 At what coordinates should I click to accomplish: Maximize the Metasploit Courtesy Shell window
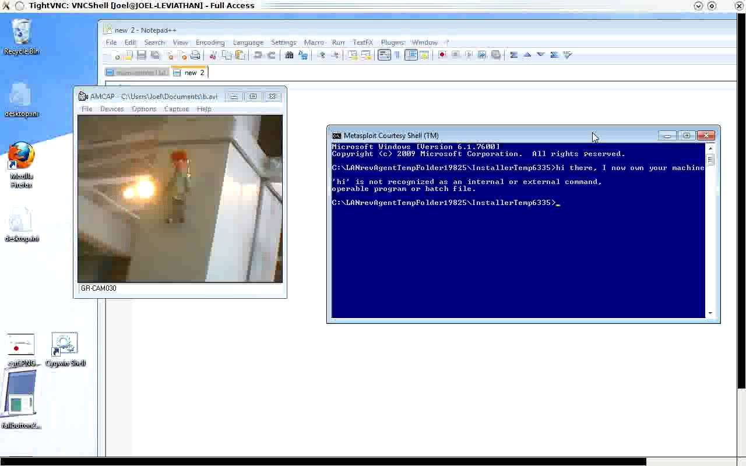point(687,136)
